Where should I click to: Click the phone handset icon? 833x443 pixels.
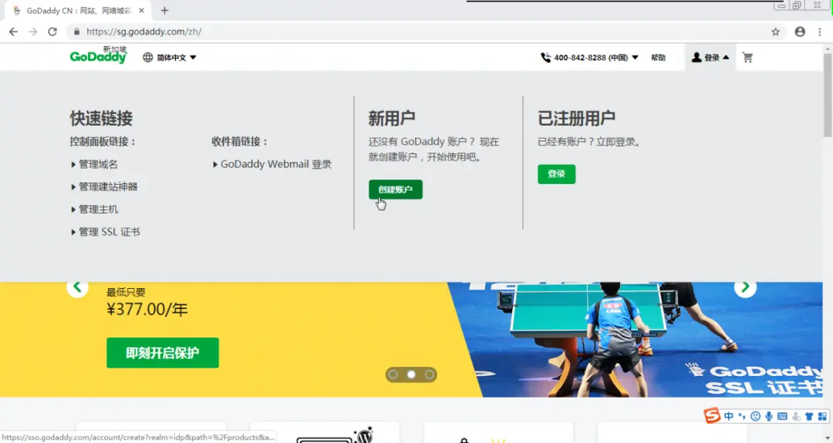[x=545, y=57]
